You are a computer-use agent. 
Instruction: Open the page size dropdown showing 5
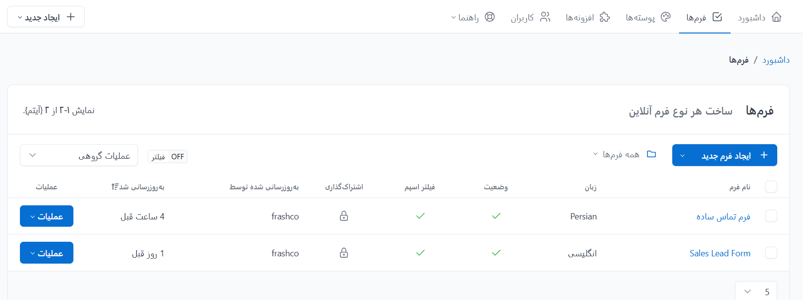pyautogui.click(x=756, y=291)
